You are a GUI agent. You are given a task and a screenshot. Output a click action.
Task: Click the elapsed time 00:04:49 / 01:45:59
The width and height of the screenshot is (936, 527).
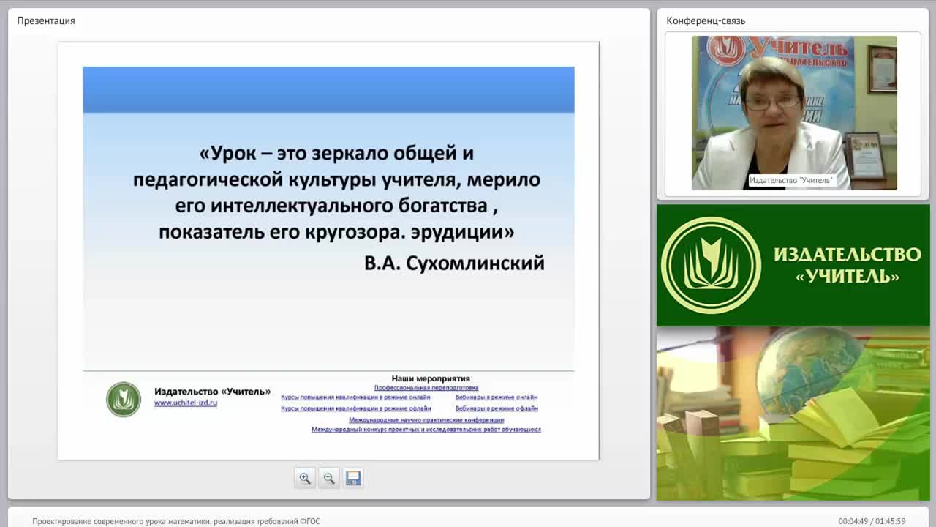point(872,522)
